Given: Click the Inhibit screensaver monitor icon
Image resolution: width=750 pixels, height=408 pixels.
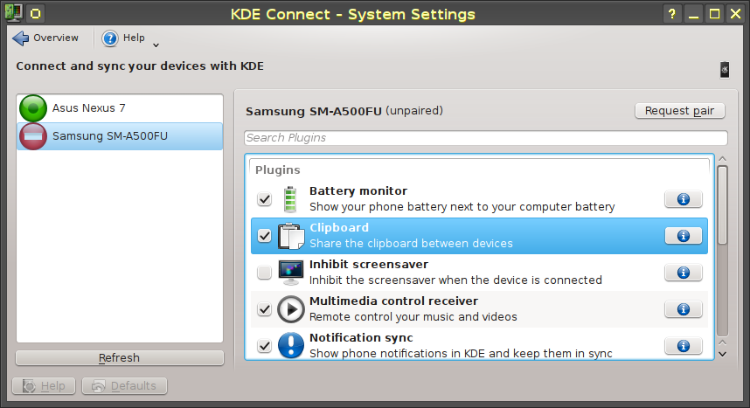Looking at the screenshot, I should tap(291, 273).
